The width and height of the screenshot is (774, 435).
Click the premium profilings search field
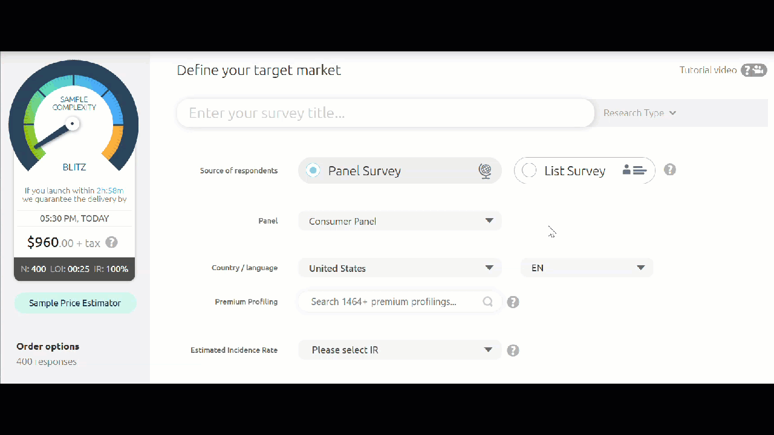click(x=400, y=301)
